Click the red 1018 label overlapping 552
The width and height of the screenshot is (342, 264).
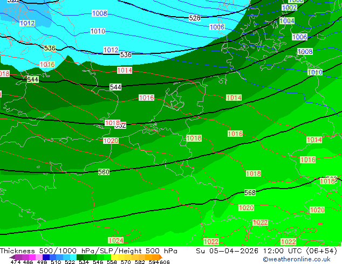pos(112,123)
